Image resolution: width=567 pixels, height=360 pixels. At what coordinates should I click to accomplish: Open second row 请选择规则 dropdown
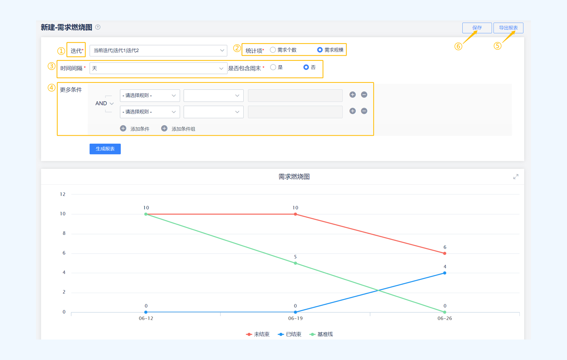[150, 112]
